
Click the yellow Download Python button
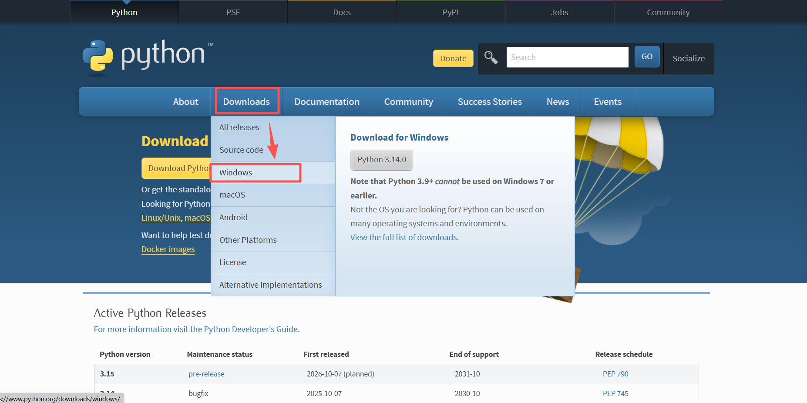tap(176, 168)
